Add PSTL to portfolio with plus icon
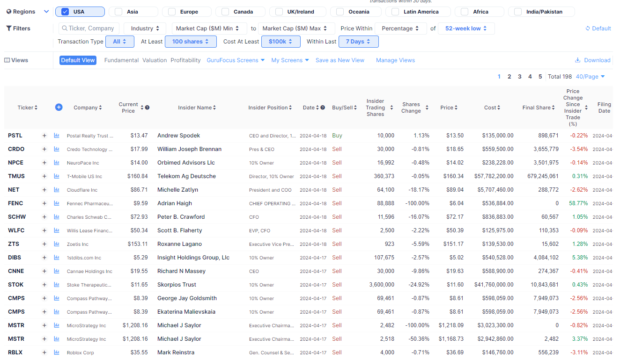620x359 pixels. [44, 136]
